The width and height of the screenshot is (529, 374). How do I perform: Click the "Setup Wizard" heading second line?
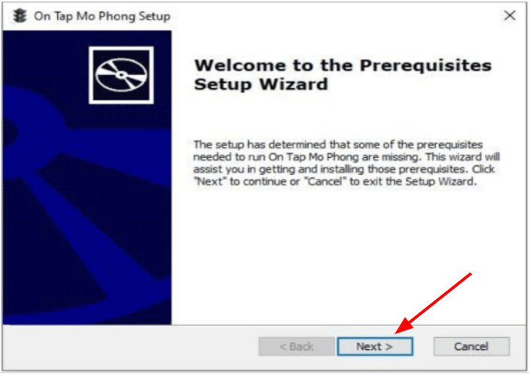point(261,84)
